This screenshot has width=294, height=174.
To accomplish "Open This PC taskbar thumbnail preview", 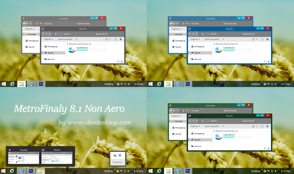I will pos(57,158).
